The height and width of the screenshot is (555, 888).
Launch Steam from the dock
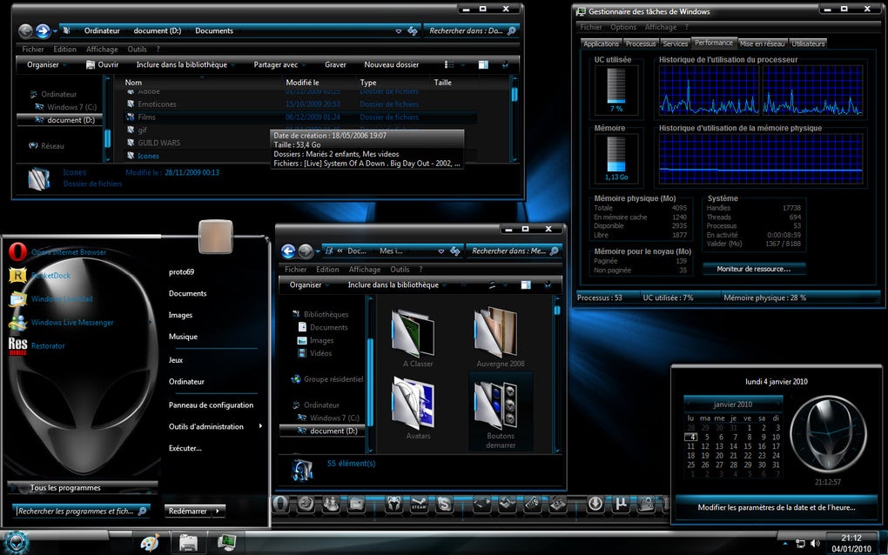click(419, 504)
